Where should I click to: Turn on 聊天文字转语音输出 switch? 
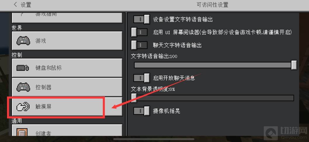(139, 45)
